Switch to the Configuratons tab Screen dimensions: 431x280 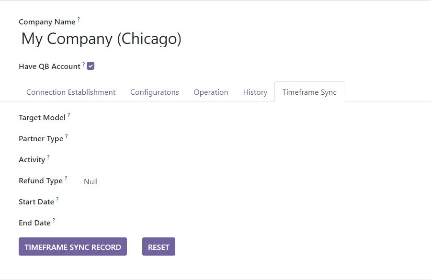coord(154,92)
